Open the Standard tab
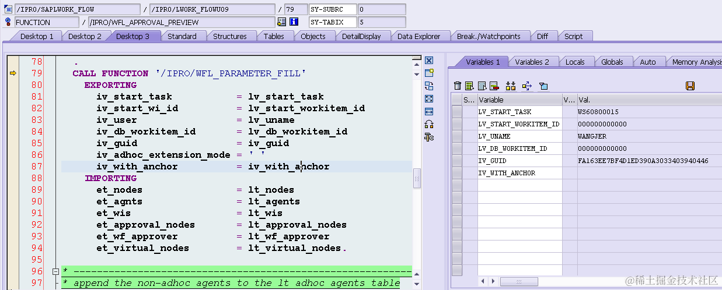The height and width of the screenshot is (290, 722). pyautogui.click(x=182, y=36)
